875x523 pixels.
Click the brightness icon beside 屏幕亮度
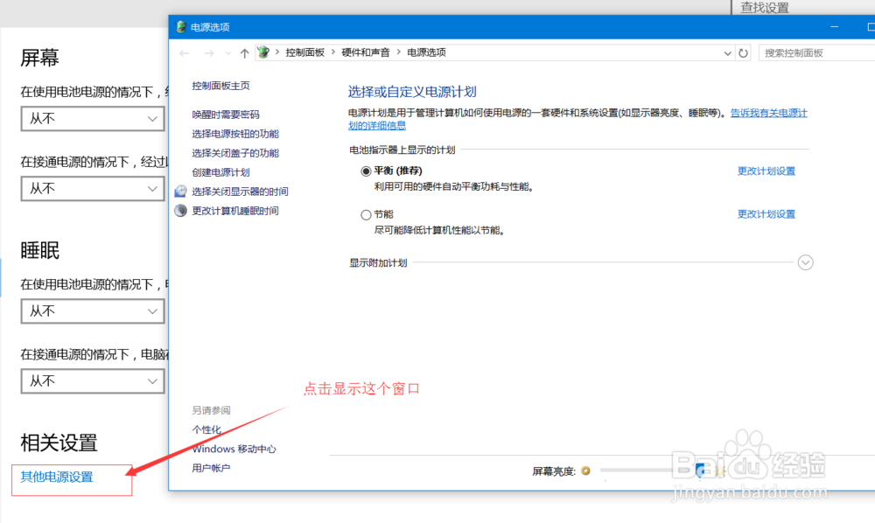(586, 471)
